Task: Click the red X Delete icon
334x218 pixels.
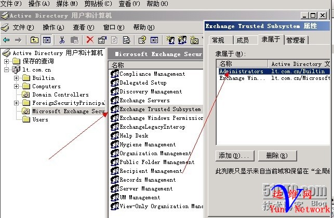Action: click(x=90, y=39)
